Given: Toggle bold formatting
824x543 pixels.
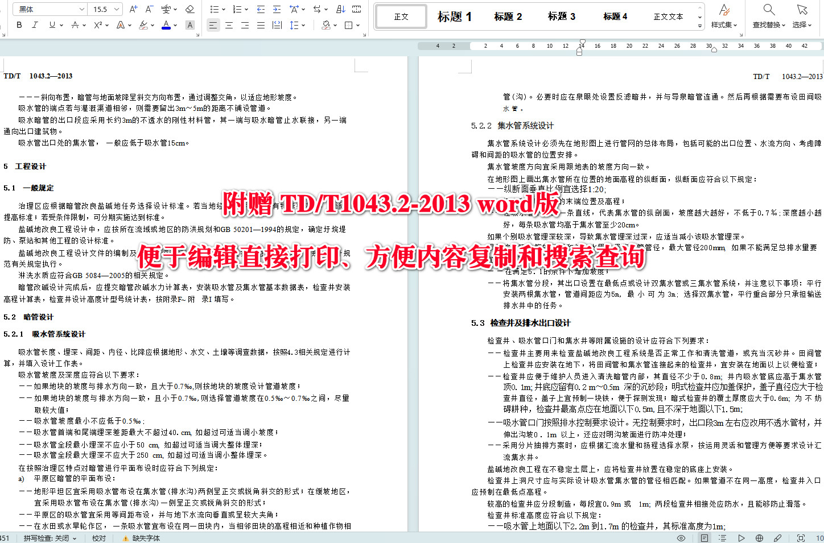Looking at the screenshot, I should tap(20, 25).
